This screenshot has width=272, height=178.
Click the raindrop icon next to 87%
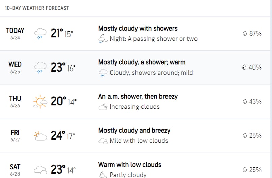pos(245,33)
